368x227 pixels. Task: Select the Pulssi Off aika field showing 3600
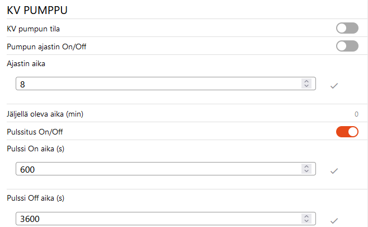[x=157, y=219]
